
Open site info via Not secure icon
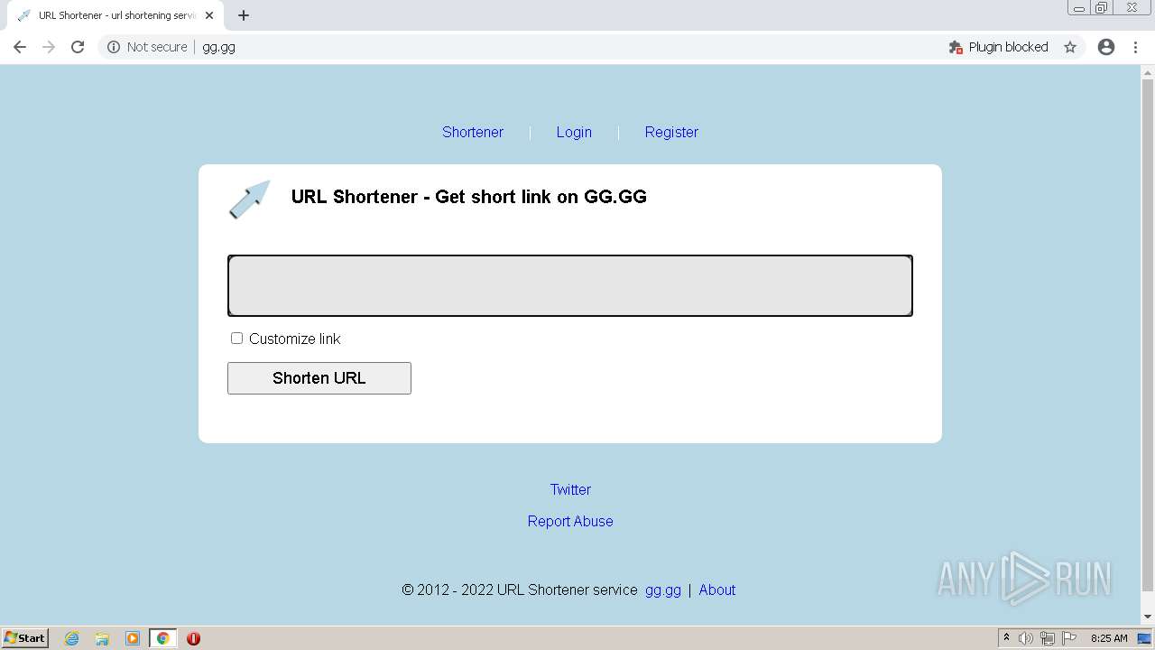(114, 47)
